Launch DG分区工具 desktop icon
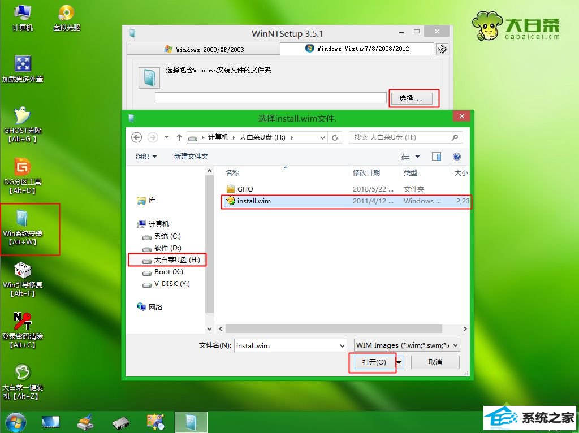The height and width of the screenshot is (433, 579). (23, 176)
